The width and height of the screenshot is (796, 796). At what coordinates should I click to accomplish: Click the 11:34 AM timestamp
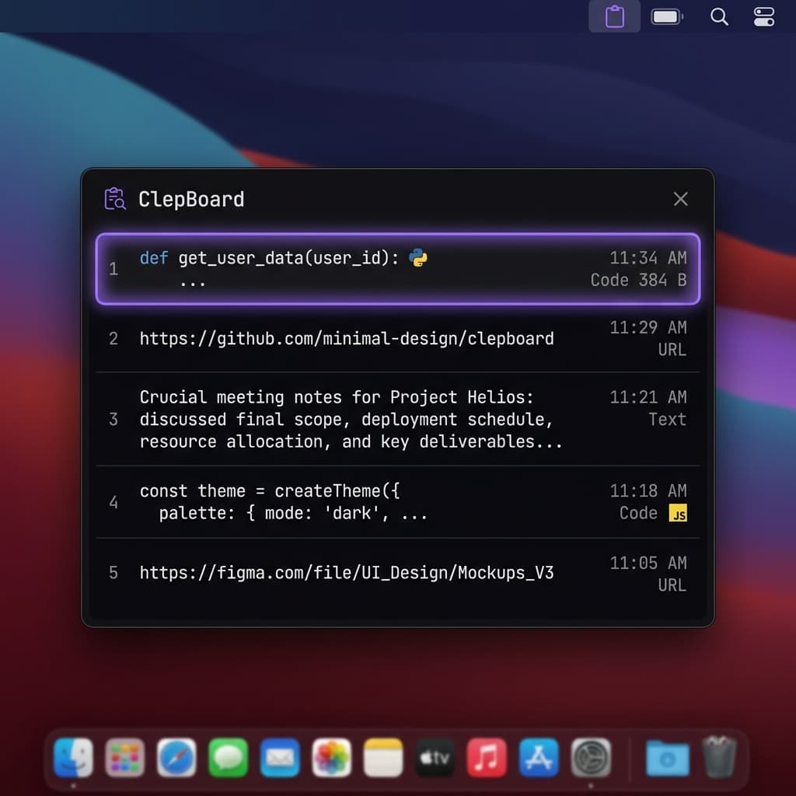point(648,258)
